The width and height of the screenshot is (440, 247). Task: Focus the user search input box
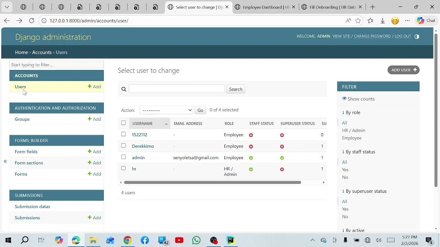[x=177, y=89]
